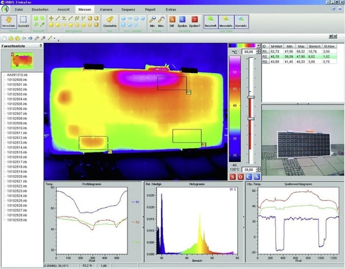Toggle the Korrdefs. data button
Viewport: 345px width, 269px height.
(x=241, y=22)
